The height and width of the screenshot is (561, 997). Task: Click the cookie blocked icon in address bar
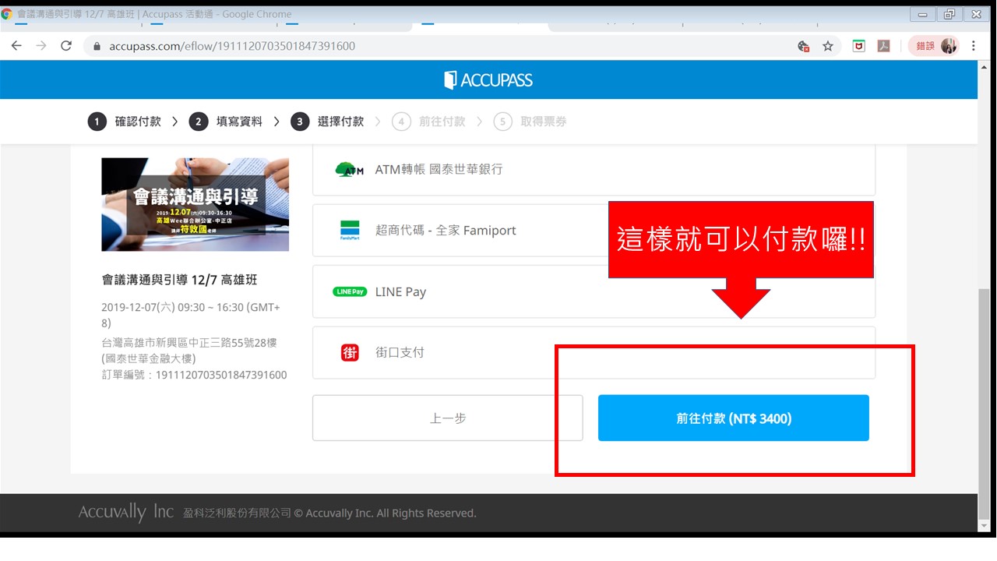(804, 46)
